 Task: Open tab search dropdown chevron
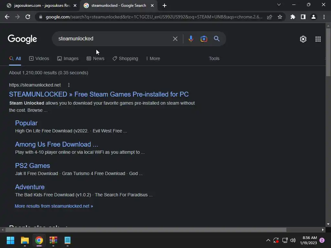(279, 5)
